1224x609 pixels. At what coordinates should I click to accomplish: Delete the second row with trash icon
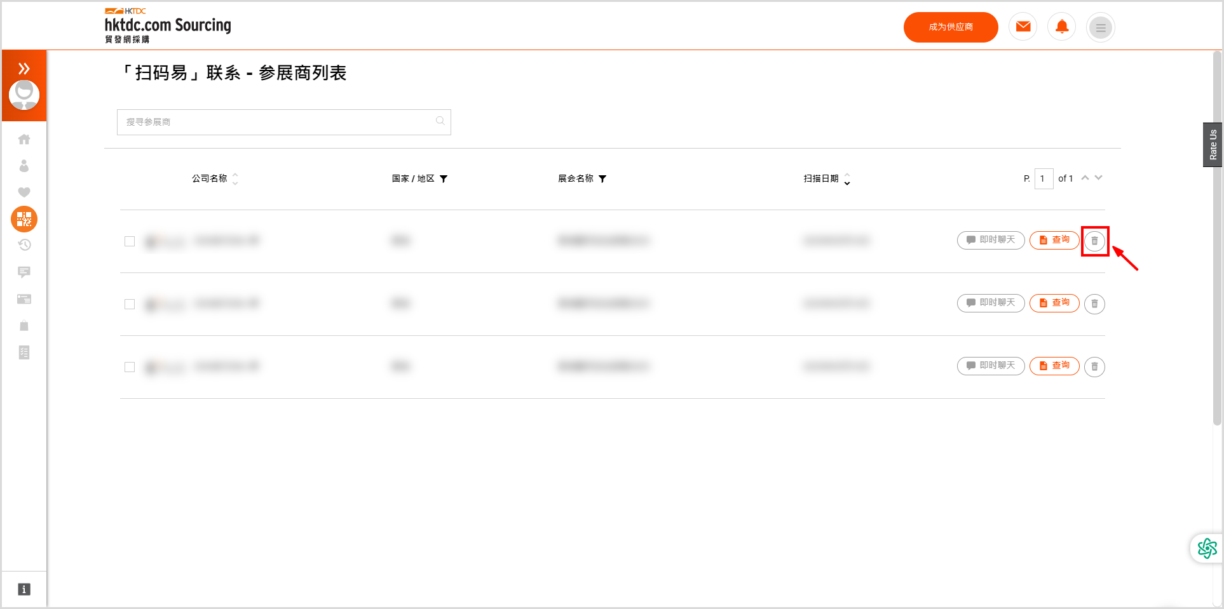(1094, 304)
